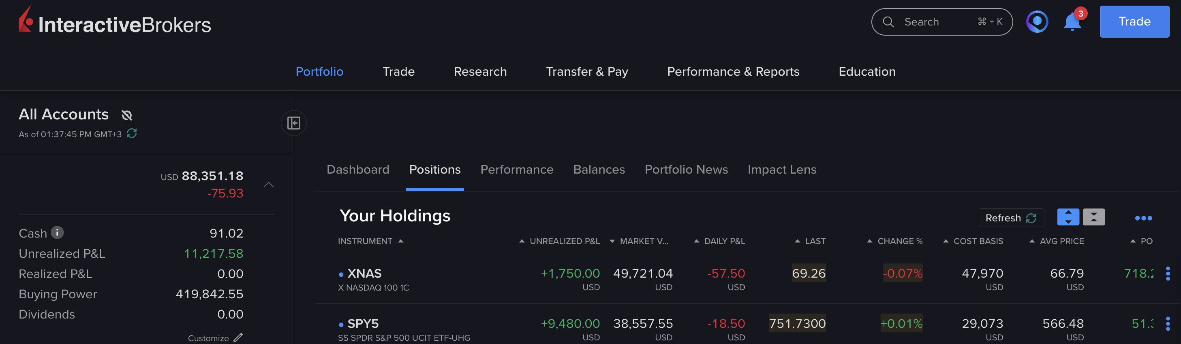Collapse all holdings rows icon
The height and width of the screenshot is (344, 1181).
(1093, 217)
